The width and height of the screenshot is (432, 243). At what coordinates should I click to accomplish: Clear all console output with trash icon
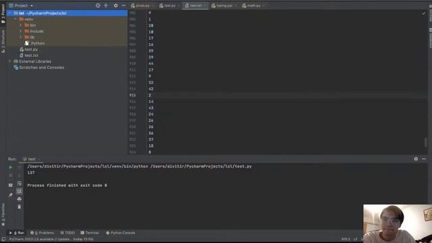(20, 207)
